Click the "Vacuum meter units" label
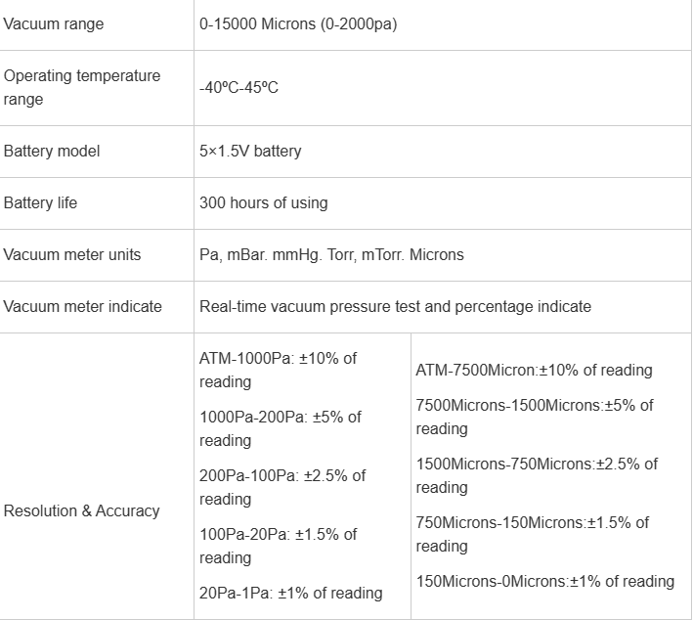Screen dimensions: 693x620 (x=72, y=254)
